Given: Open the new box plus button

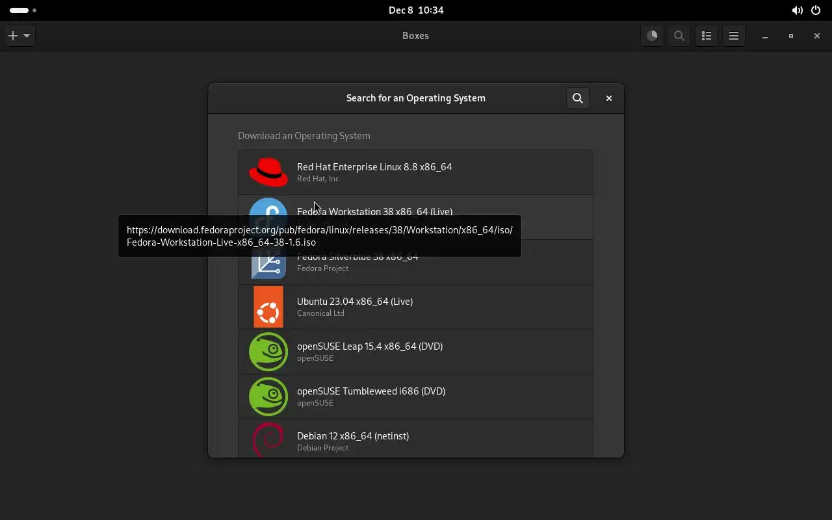Looking at the screenshot, I should (13, 36).
